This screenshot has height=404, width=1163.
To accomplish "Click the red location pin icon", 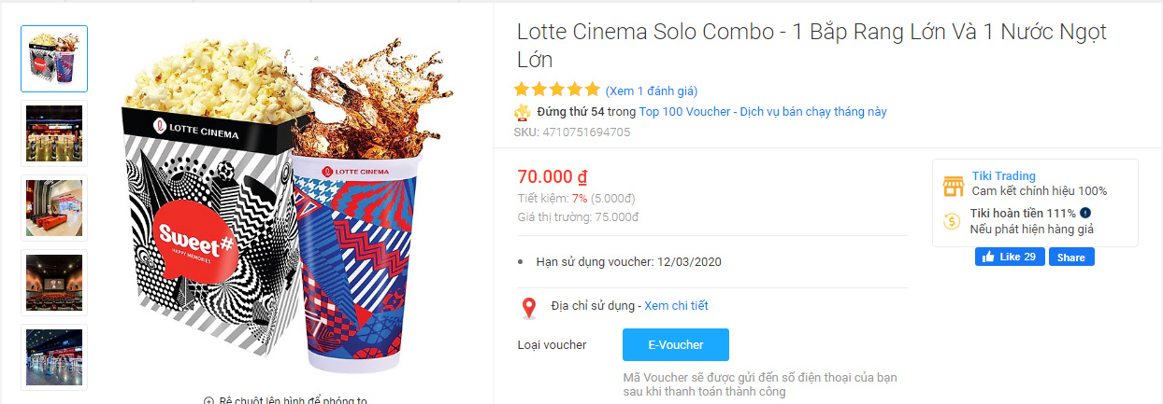I will 529,308.
